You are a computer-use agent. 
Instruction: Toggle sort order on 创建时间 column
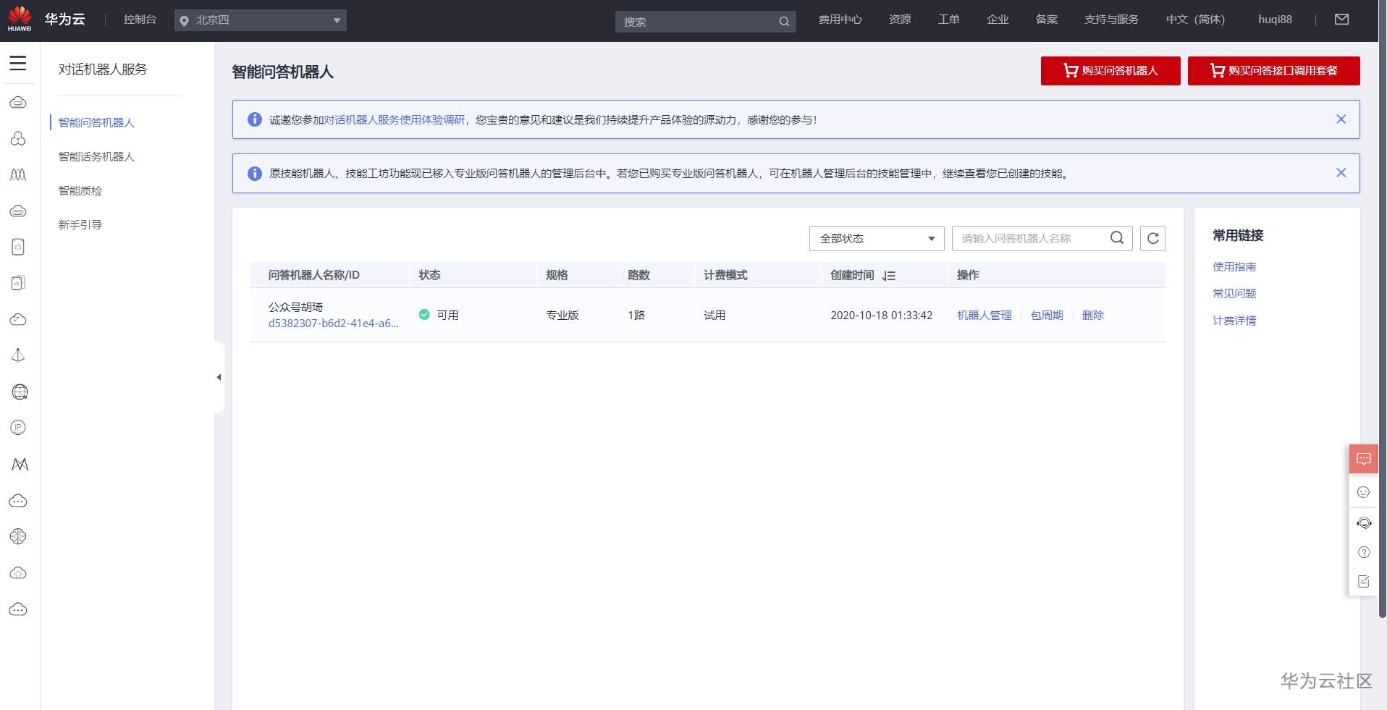coord(890,275)
